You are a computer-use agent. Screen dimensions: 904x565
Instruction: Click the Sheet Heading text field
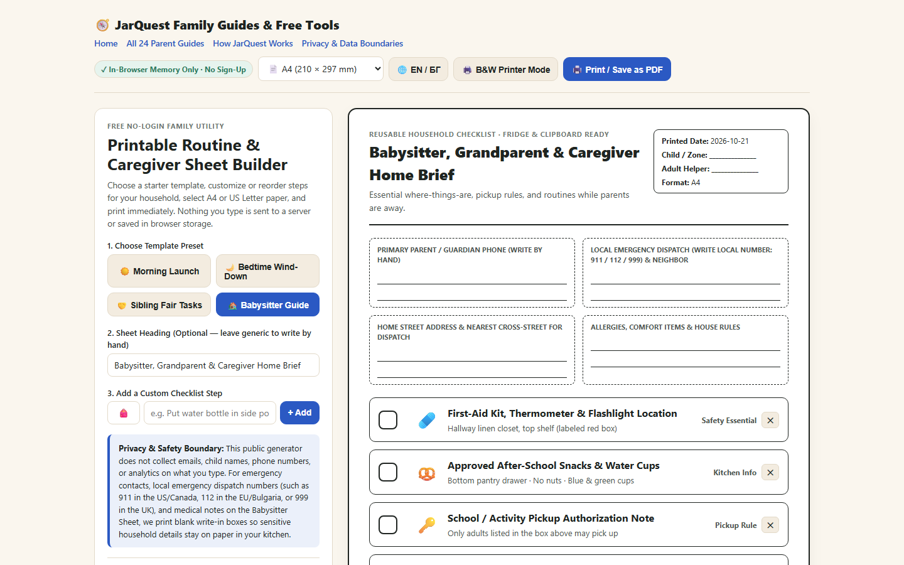click(x=213, y=365)
